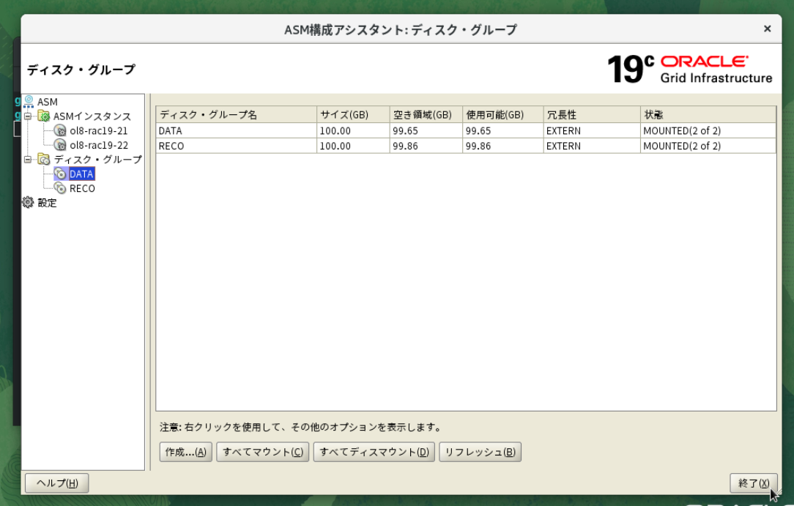Sort by 状態 column header
The height and width of the screenshot is (506, 794).
coord(708,115)
